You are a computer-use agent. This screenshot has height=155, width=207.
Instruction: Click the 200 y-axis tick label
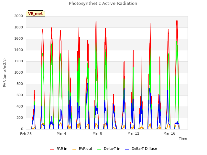pyautogui.click(x=20, y=118)
